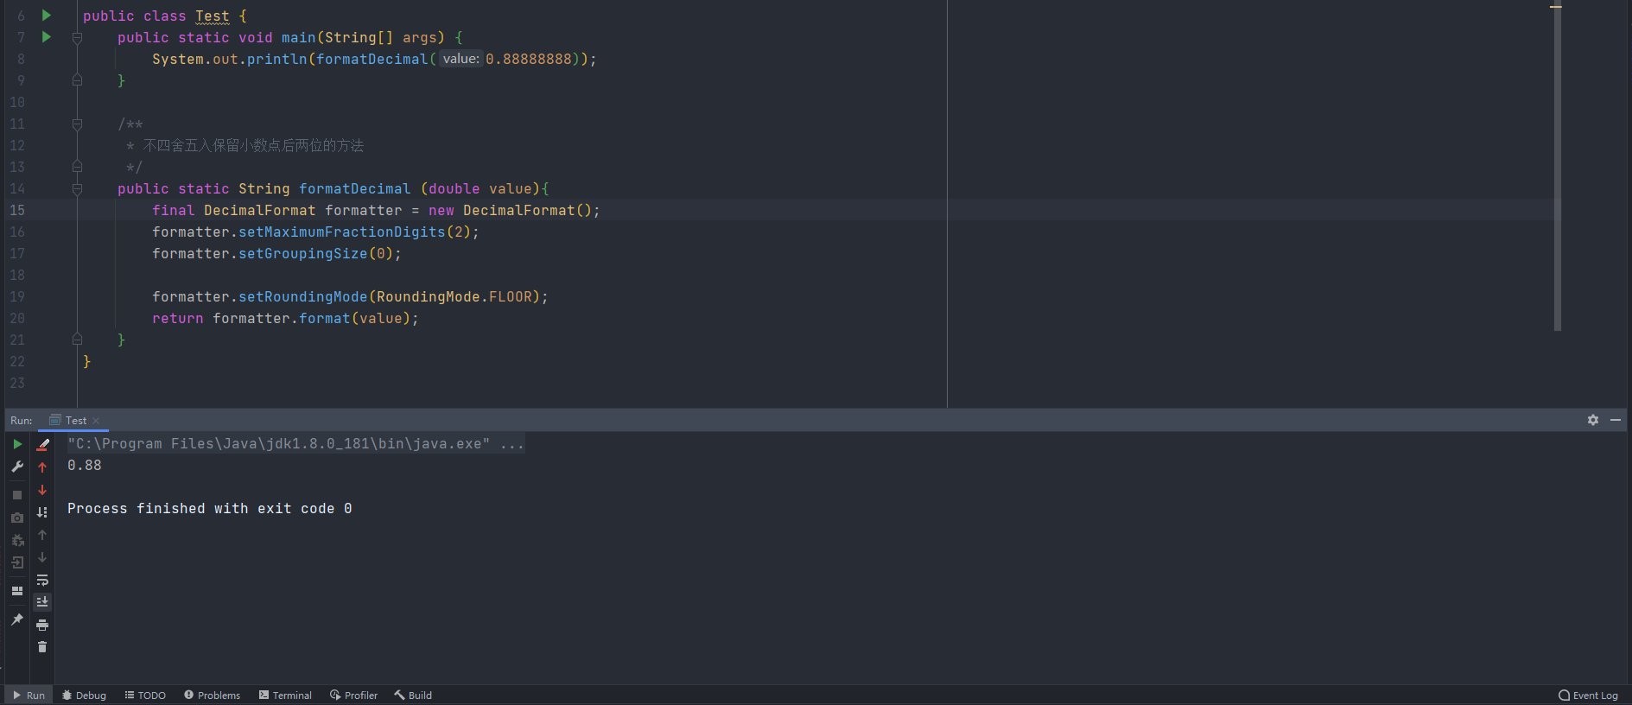Print the console output
Screen dimensions: 1632x705
(x=42, y=625)
